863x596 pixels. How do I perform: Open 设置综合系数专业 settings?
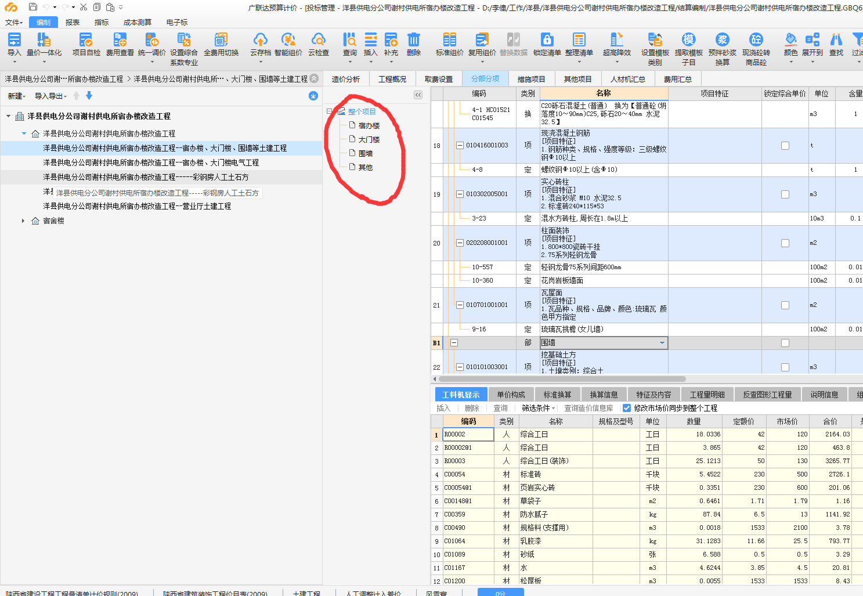point(184,49)
